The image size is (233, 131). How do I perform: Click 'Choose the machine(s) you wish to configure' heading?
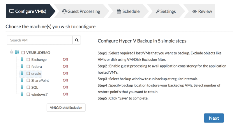50,26
